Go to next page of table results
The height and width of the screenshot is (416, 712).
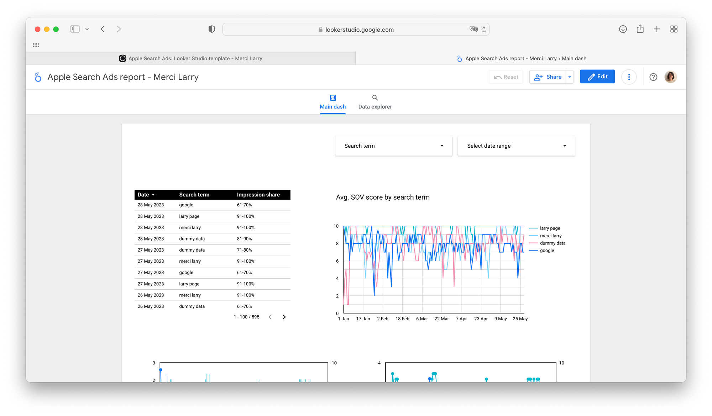284,317
